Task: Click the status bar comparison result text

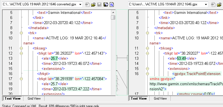Action: (51, 106)
